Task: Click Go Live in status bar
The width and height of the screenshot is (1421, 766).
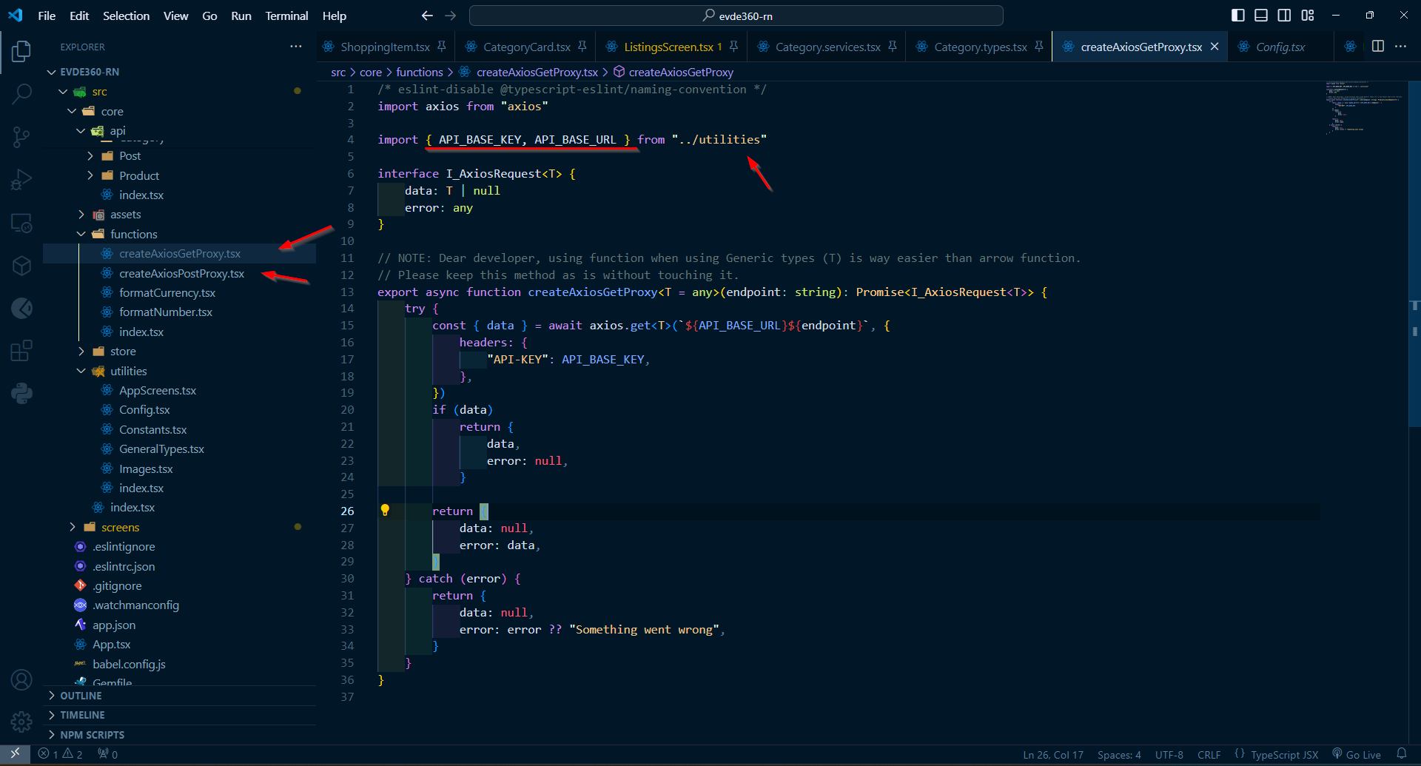Action: [x=1357, y=755]
